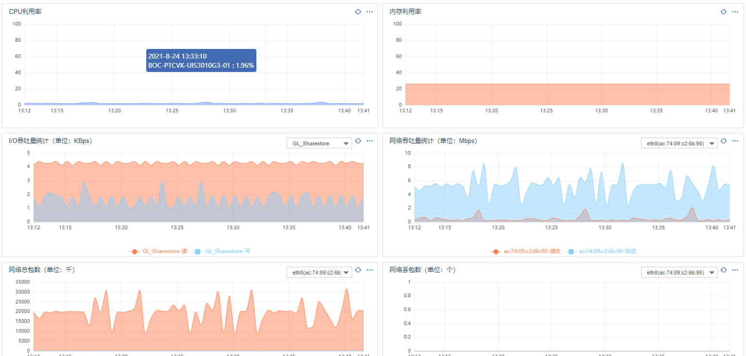Toggle GL_Sharestore-读 series in legend
The height and width of the screenshot is (356, 746).
click(158, 251)
